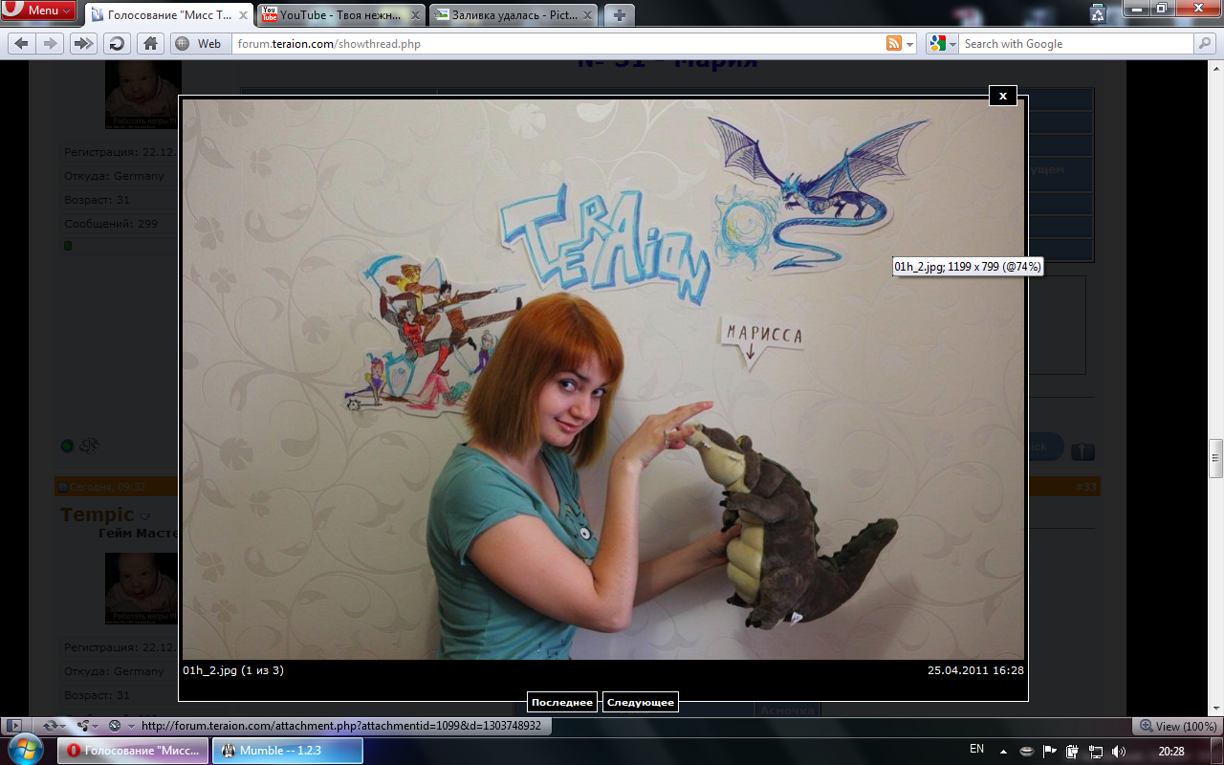Open a new browser tab
This screenshot has width=1224, height=765.
620,15
